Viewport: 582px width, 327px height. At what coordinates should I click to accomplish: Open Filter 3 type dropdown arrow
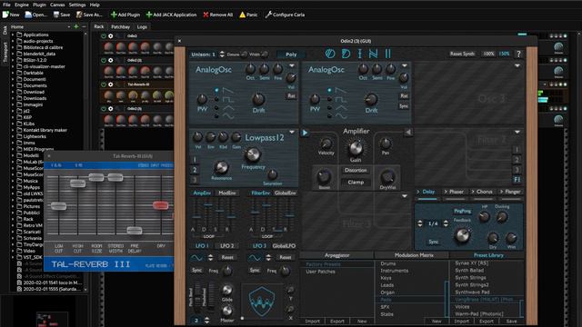(x=405, y=196)
